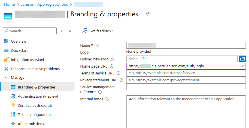Pin the Branding & properties page

[x=148, y=14]
